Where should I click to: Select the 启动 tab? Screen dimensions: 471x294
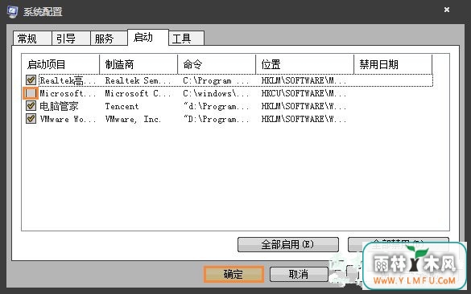[x=148, y=38]
